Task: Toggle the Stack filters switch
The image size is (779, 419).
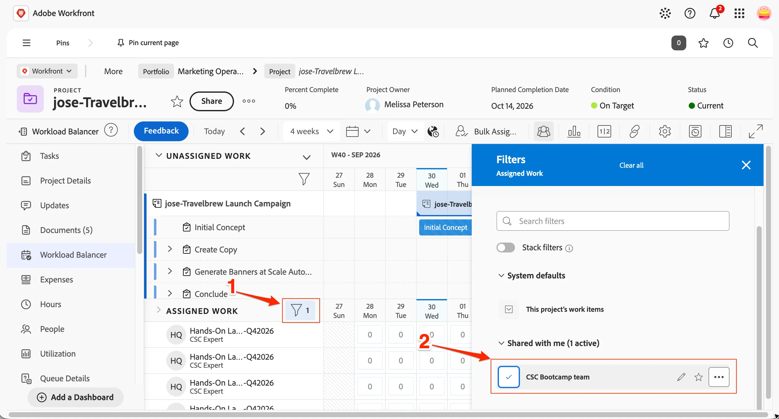Action: pos(505,248)
